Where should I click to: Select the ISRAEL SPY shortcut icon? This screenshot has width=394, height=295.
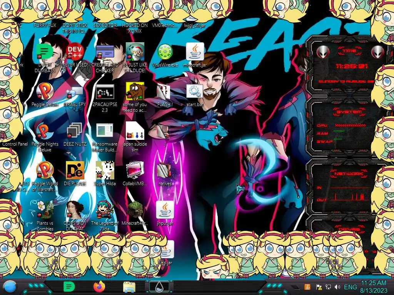tap(75, 92)
